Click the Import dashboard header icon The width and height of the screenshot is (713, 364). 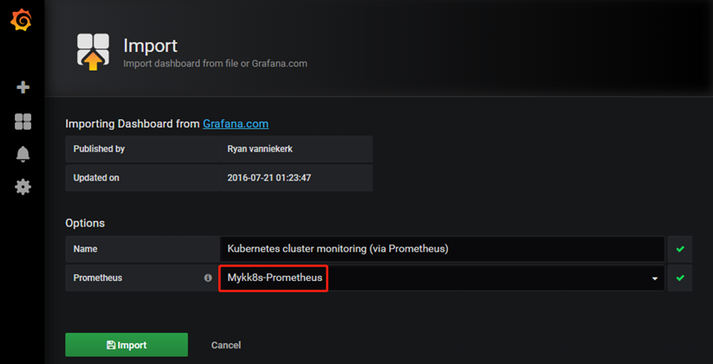(x=93, y=52)
